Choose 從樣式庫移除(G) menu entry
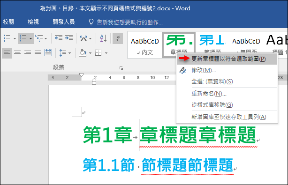288x185 pixels. point(227,105)
